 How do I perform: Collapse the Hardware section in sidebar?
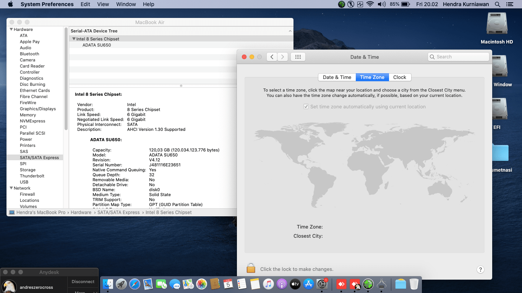11,29
